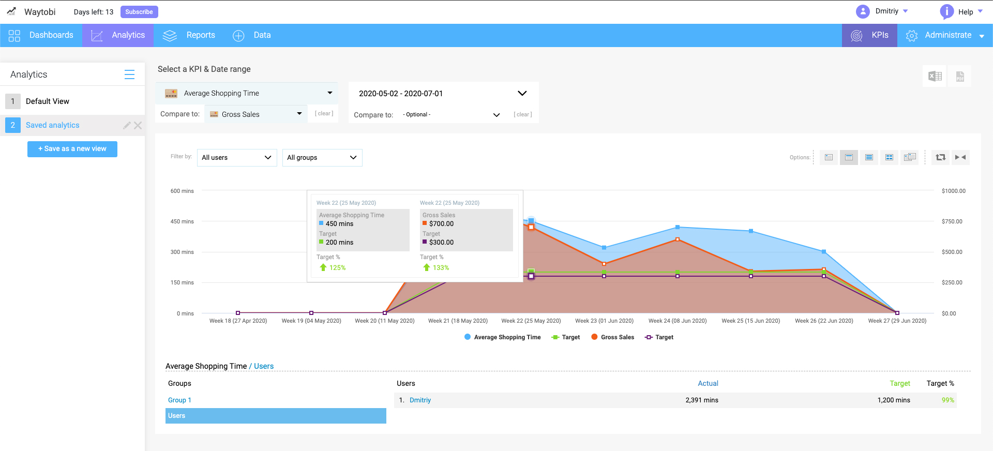Delete the Saved analytics view
Screen dimensions: 993x451
click(x=138, y=125)
